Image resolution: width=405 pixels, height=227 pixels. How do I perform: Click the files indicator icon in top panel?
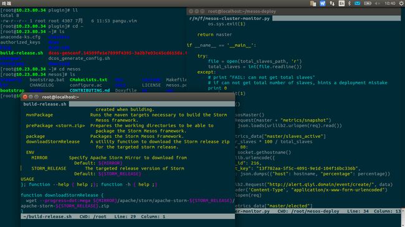313,3
